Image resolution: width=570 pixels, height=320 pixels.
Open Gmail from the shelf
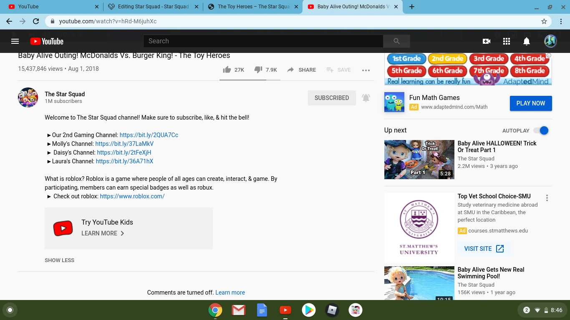tap(239, 310)
